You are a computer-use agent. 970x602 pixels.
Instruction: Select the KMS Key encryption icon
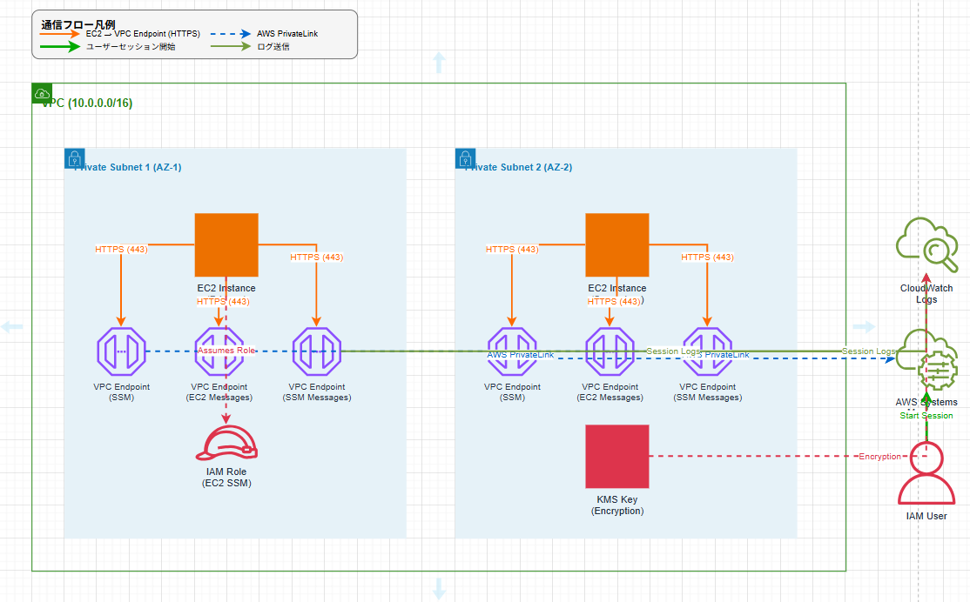tap(616, 456)
